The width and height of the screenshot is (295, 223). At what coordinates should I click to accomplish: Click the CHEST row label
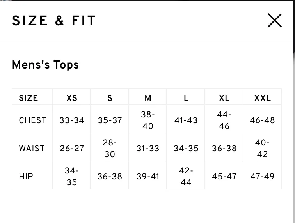32,120
